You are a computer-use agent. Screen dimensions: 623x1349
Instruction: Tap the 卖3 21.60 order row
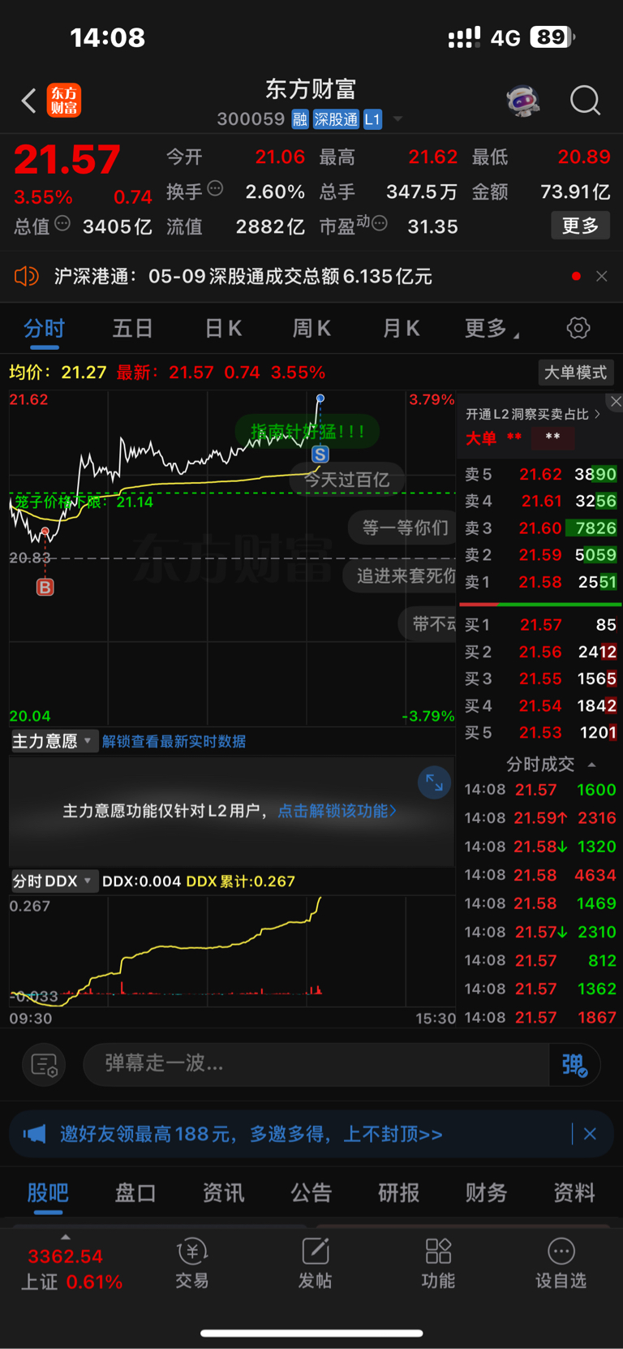[x=540, y=528]
